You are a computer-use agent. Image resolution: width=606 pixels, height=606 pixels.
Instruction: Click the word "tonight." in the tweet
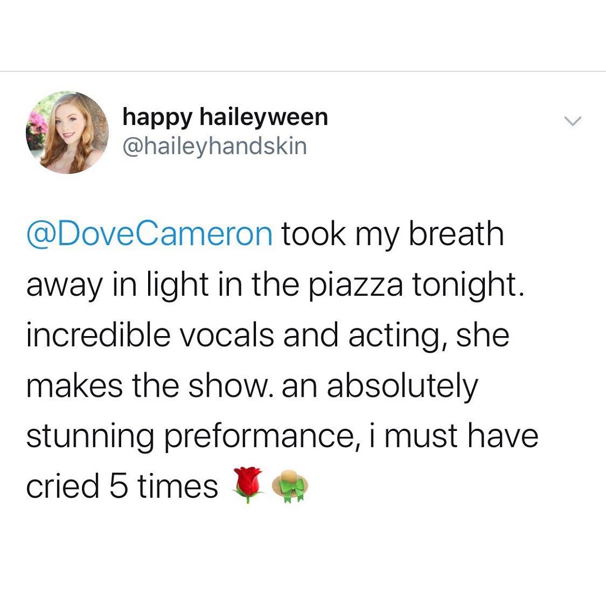pyautogui.click(x=468, y=286)
